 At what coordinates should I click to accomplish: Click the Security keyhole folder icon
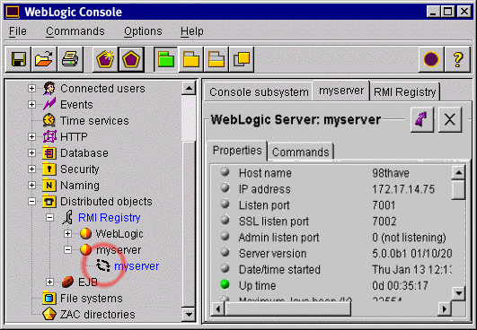[x=49, y=169]
